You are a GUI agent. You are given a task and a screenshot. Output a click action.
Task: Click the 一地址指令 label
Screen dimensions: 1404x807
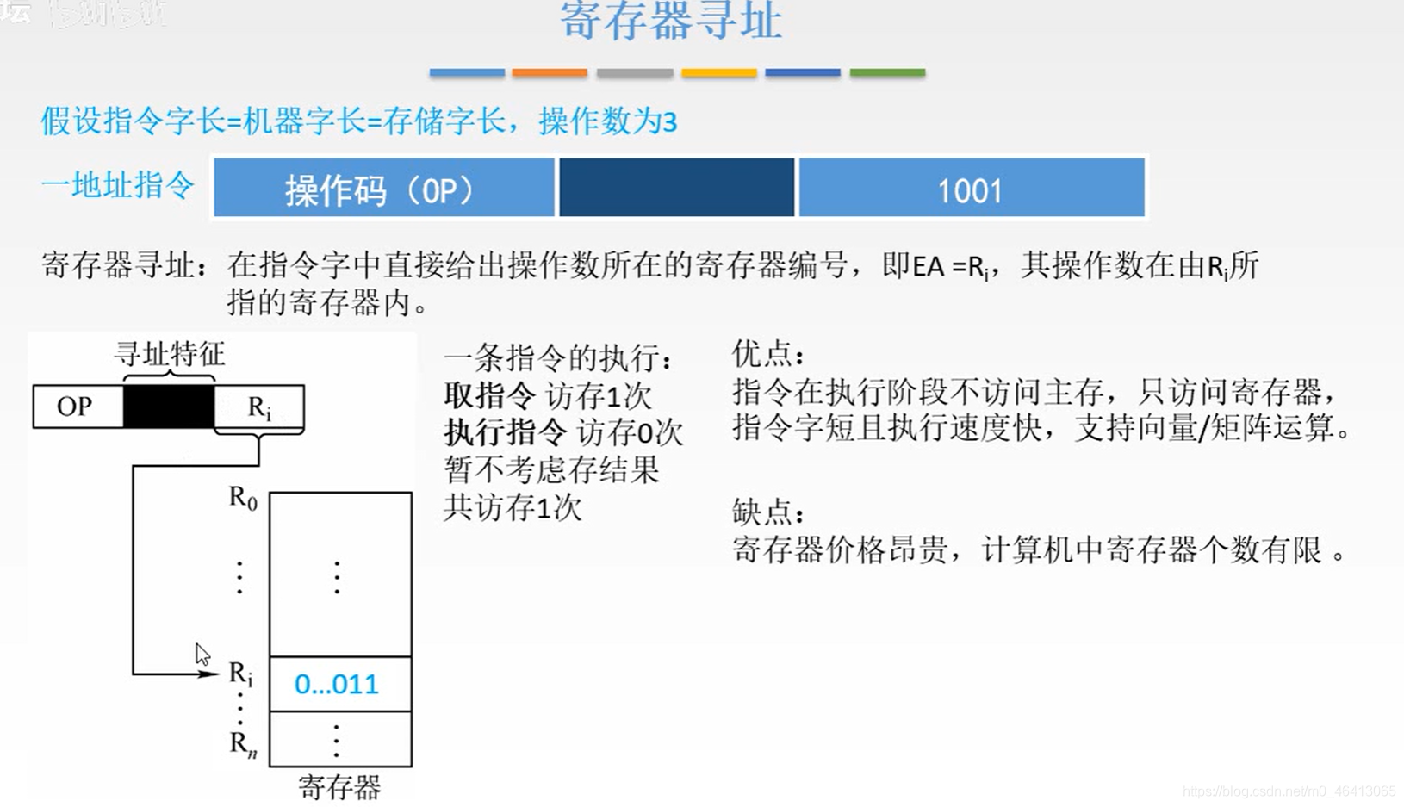[x=118, y=185]
